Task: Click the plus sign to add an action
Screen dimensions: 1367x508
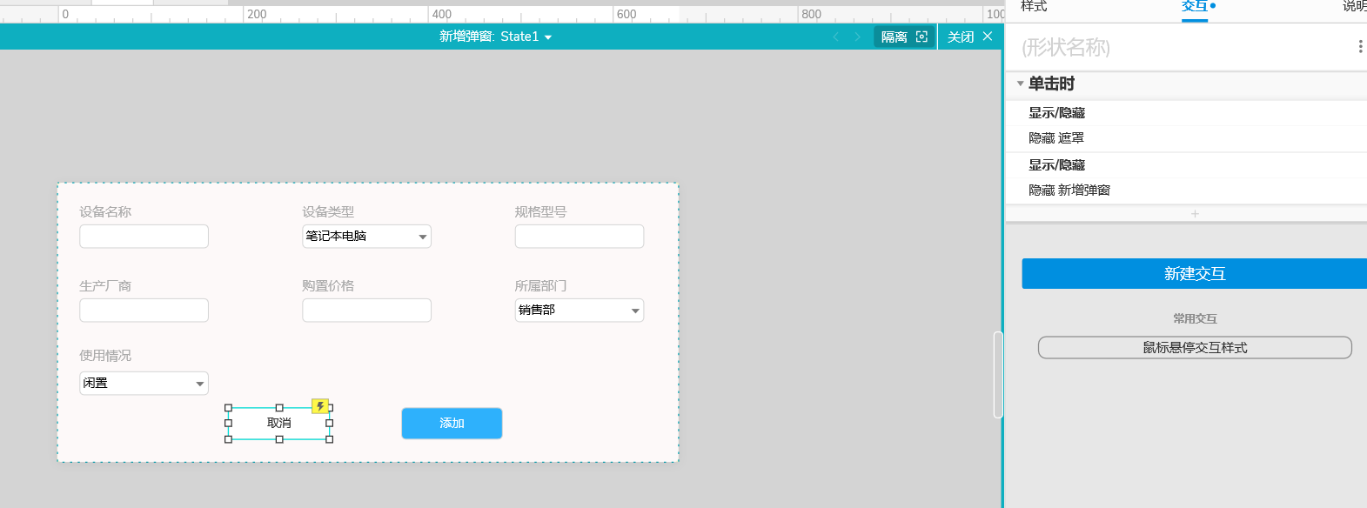Action: (1195, 214)
